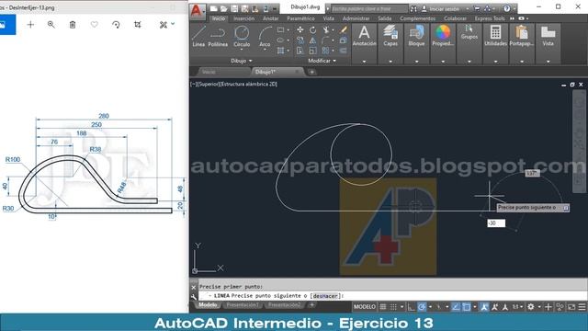This screenshot has width=588, height=331.
Task: Expand the Anotación panel arrow
Action: 364,62
